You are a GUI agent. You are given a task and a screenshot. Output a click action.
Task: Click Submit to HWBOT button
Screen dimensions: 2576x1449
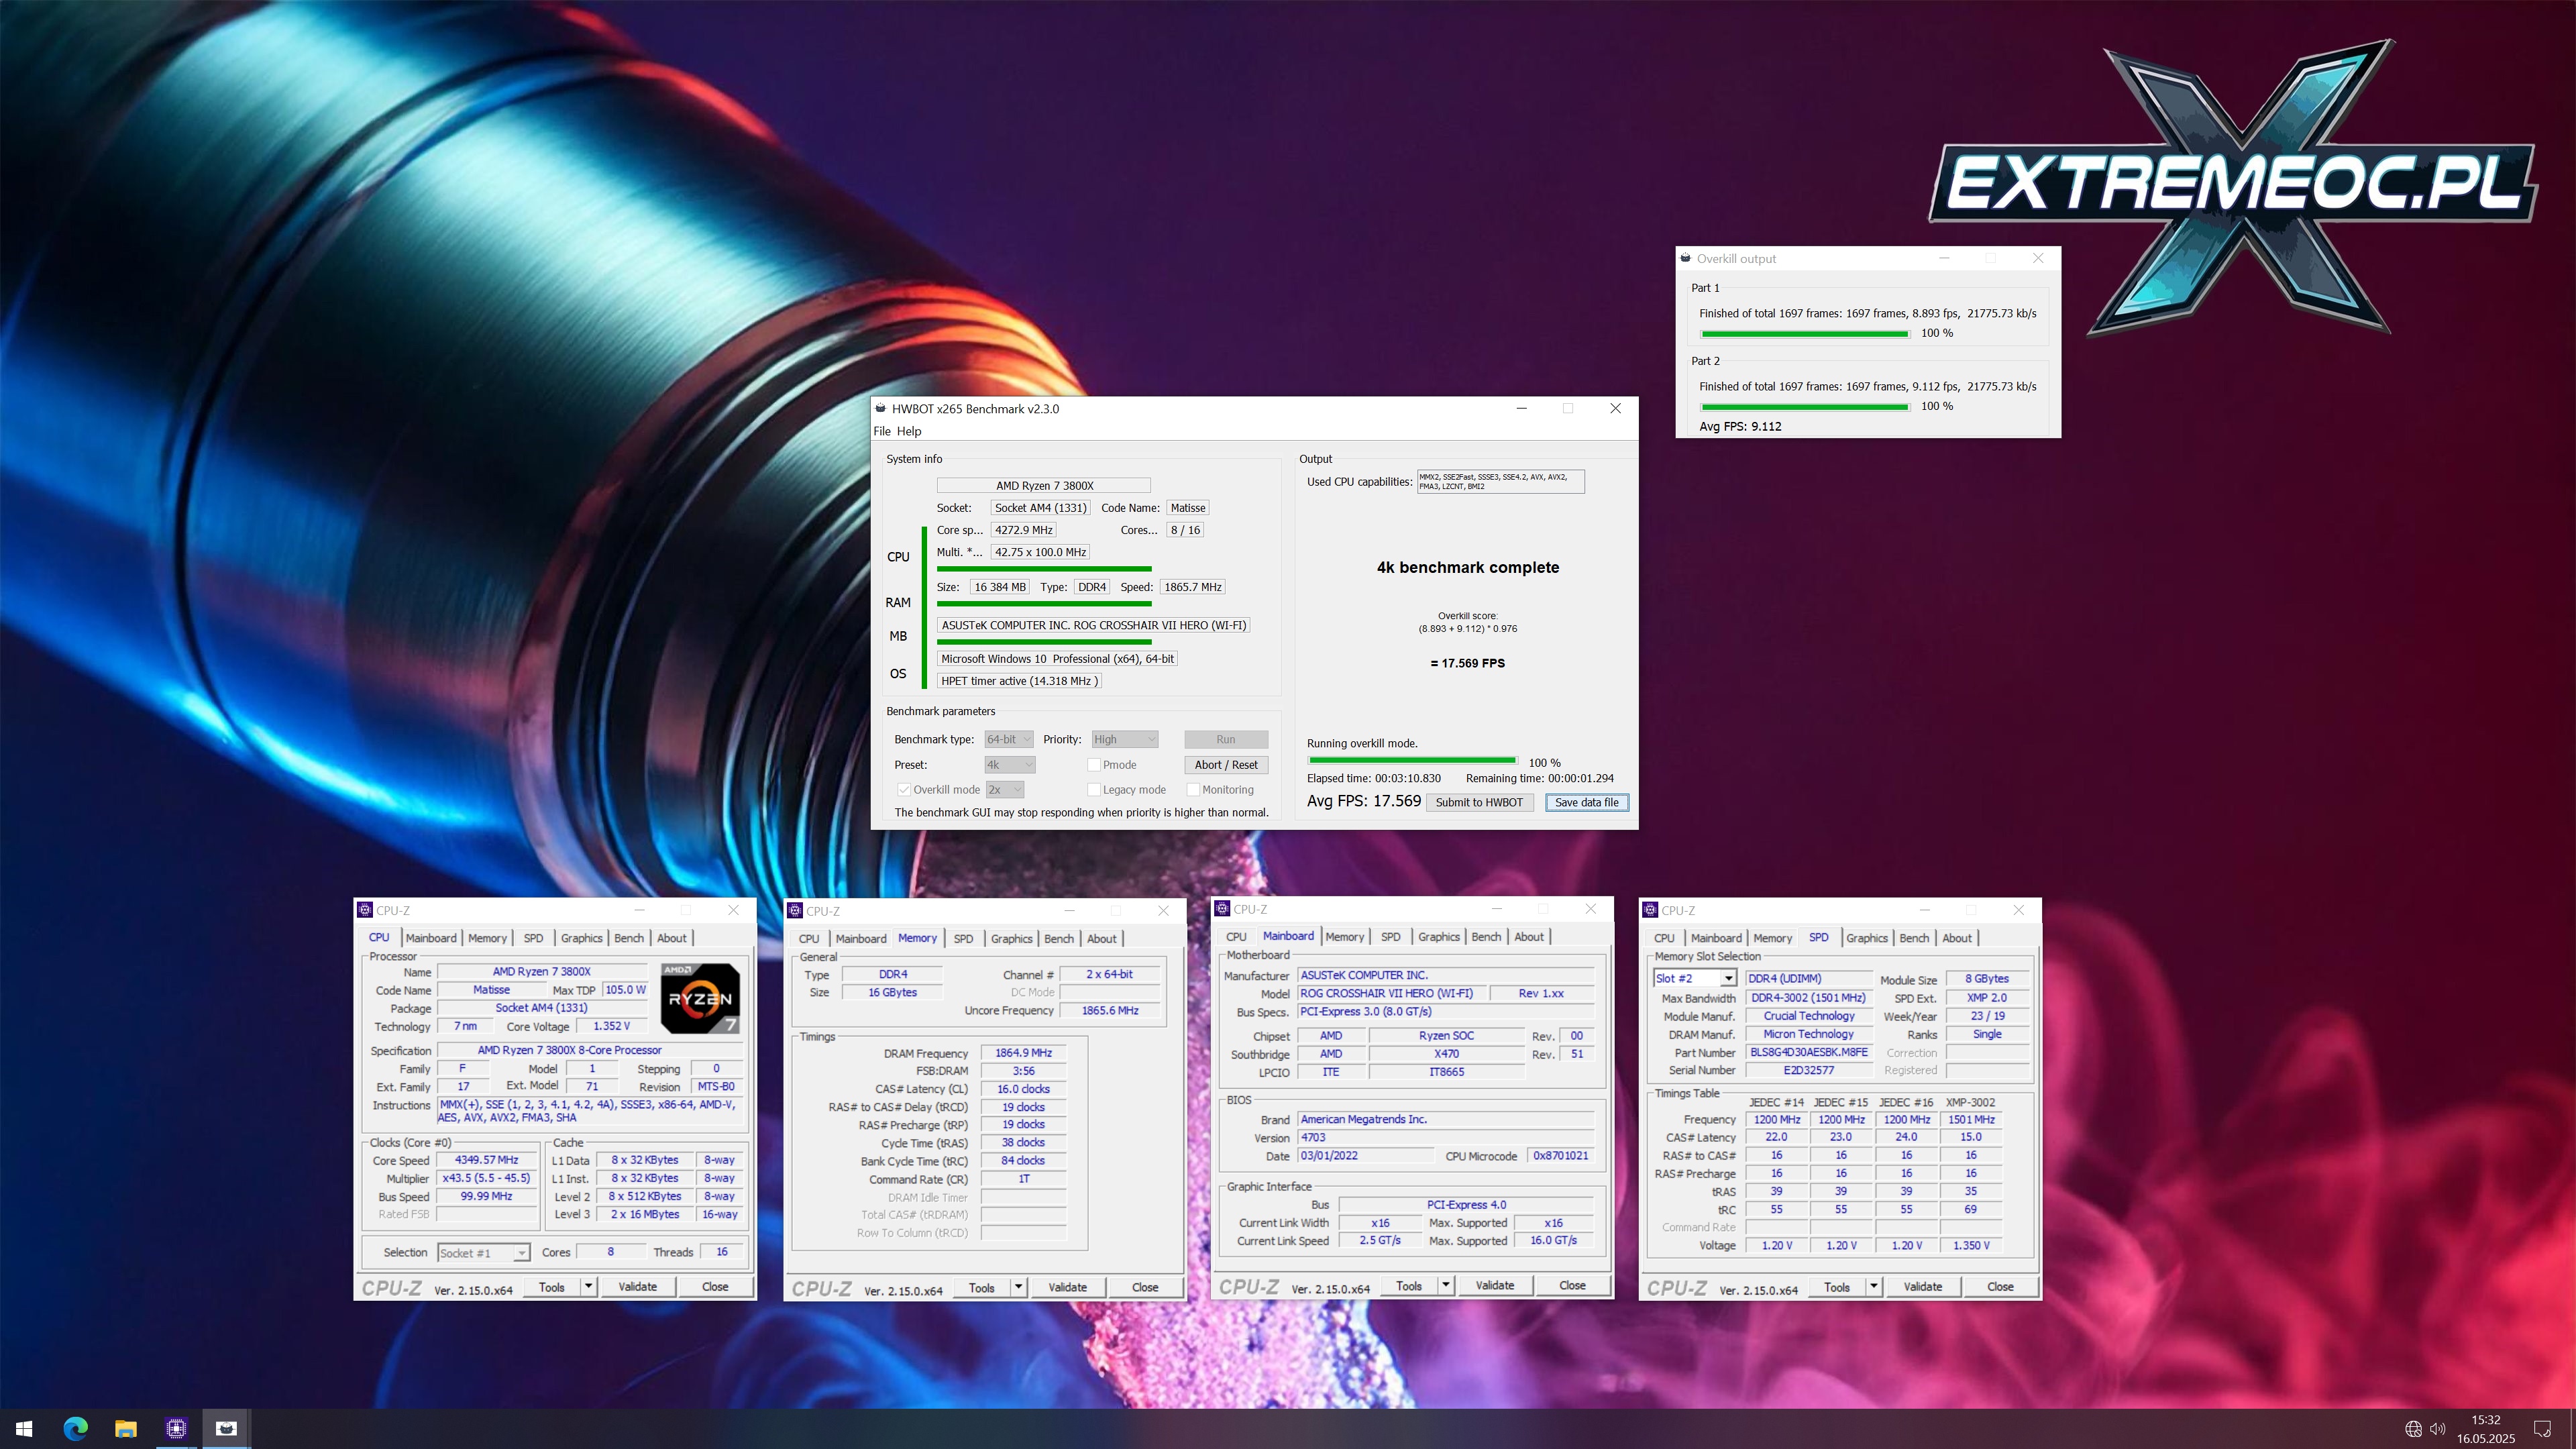tap(1479, 802)
